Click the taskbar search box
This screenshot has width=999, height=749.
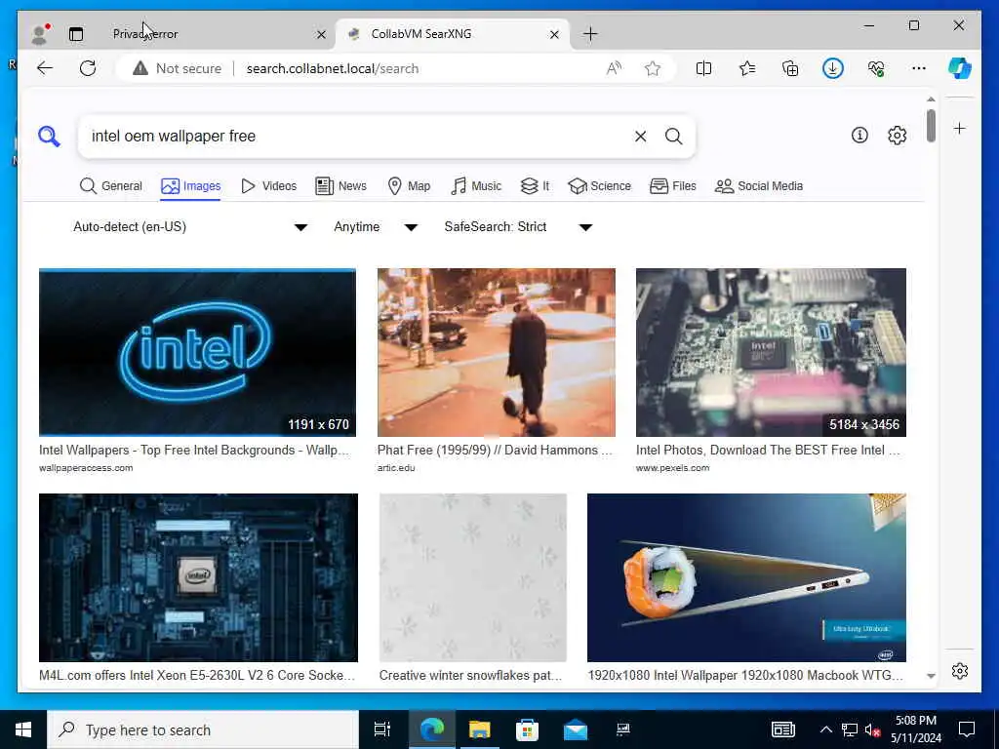[203, 729]
